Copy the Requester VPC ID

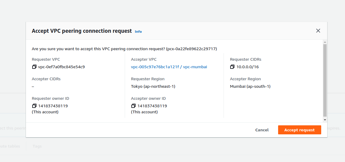click(x=34, y=67)
